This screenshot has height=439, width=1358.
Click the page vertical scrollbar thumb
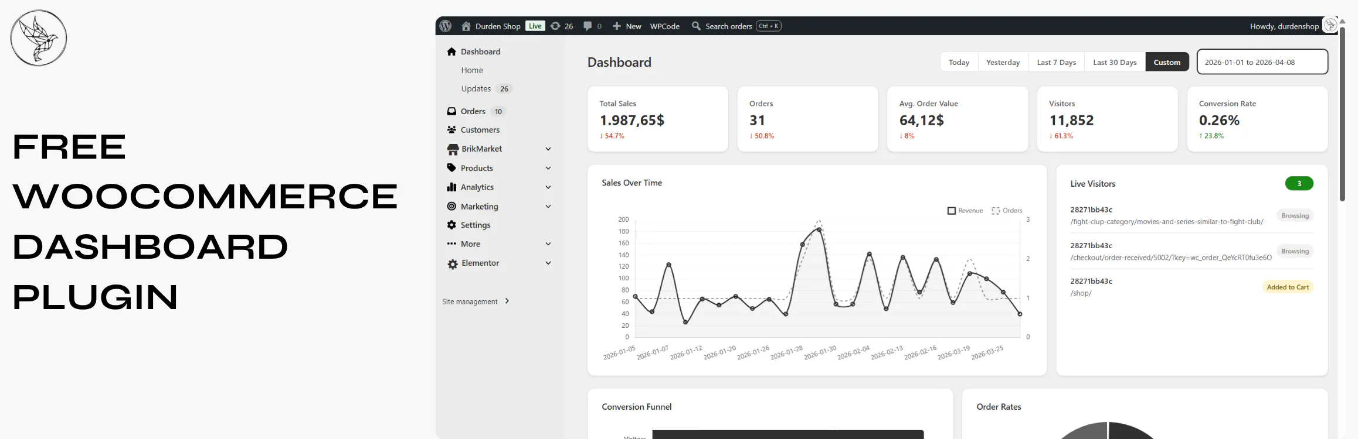click(x=1343, y=113)
